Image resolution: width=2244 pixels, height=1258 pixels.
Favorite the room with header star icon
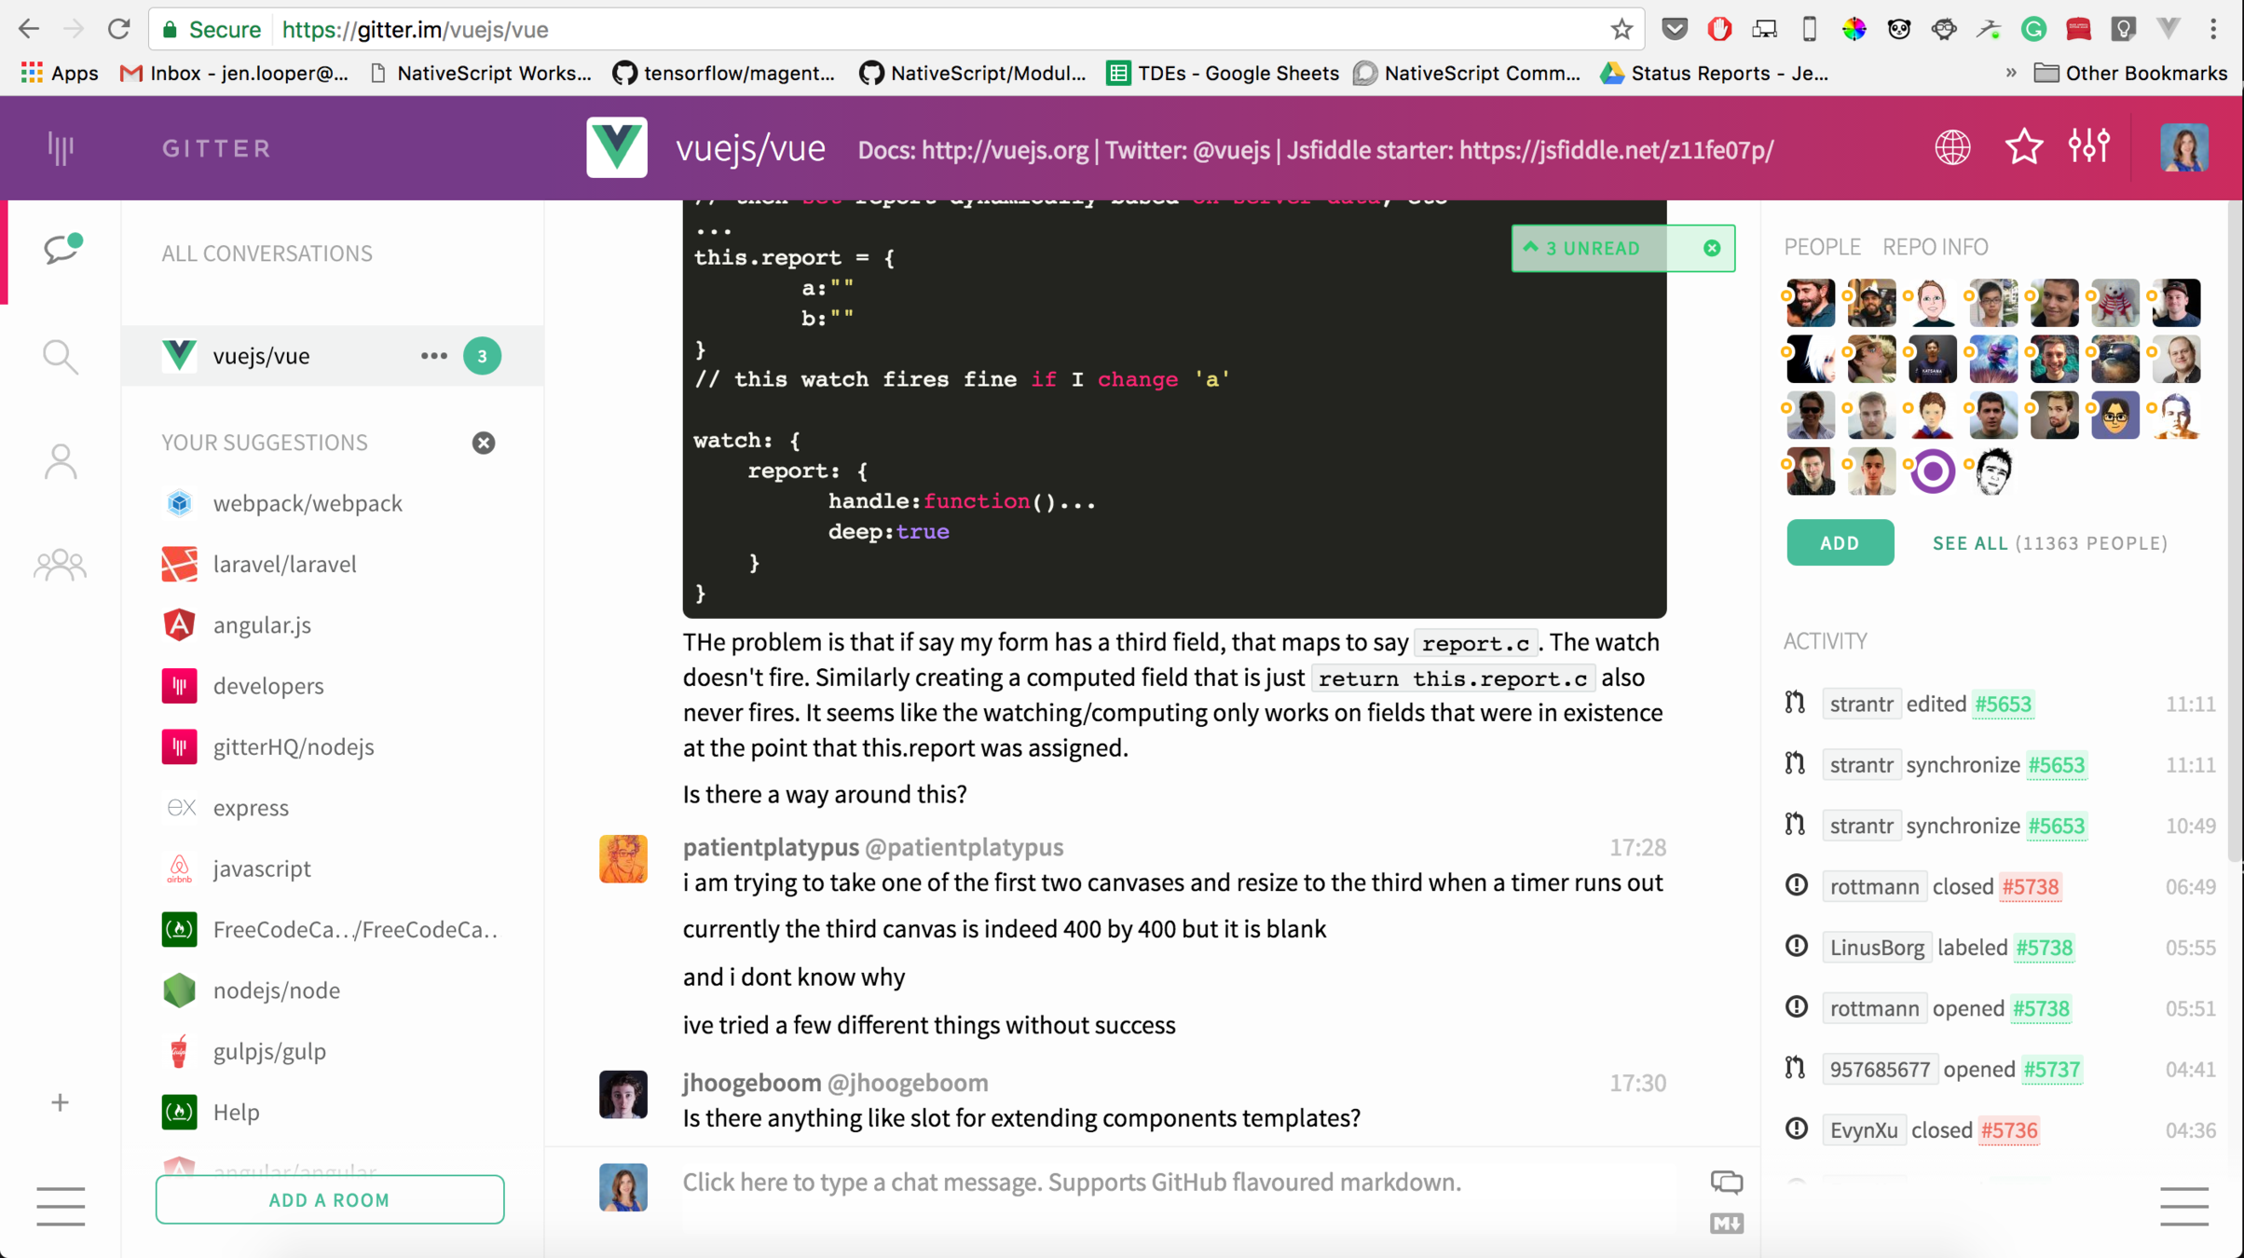2023,146
